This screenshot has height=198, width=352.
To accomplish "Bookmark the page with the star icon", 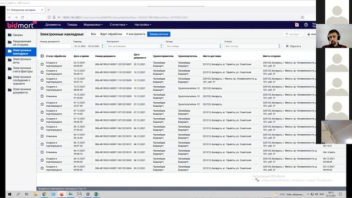I will (x=302, y=17).
